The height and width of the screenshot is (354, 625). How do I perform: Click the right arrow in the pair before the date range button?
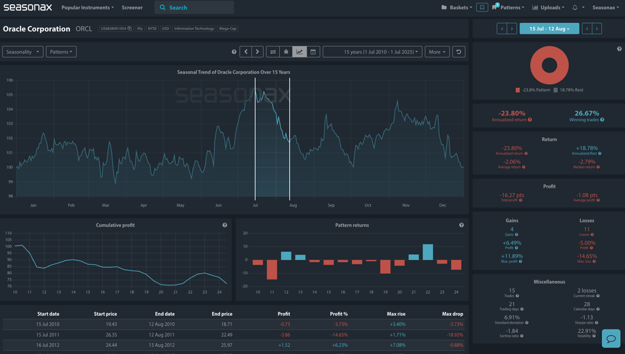512,29
